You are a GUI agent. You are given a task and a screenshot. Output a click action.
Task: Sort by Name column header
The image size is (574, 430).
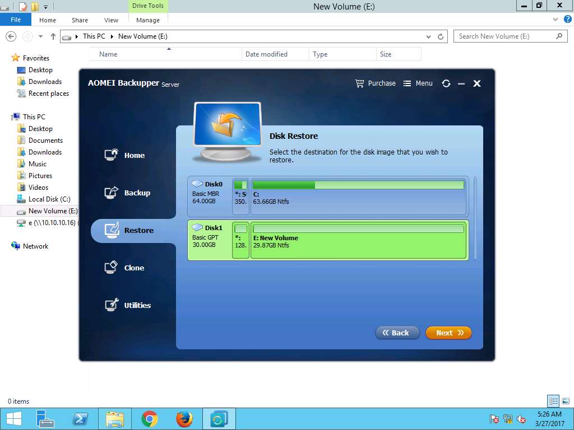pos(165,54)
